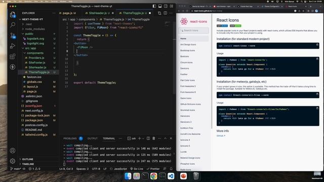Screen dimensions: 324x182
Task: Open the GitHub link under More info
Action: [221, 136]
